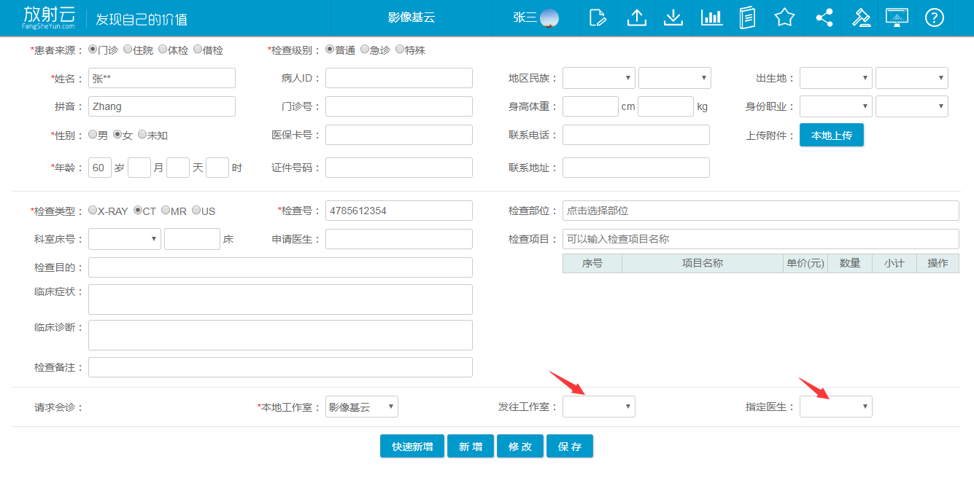This screenshot has height=478, width=974.
Task: Expand the 发往工作室 dropdown
Action: point(598,407)
